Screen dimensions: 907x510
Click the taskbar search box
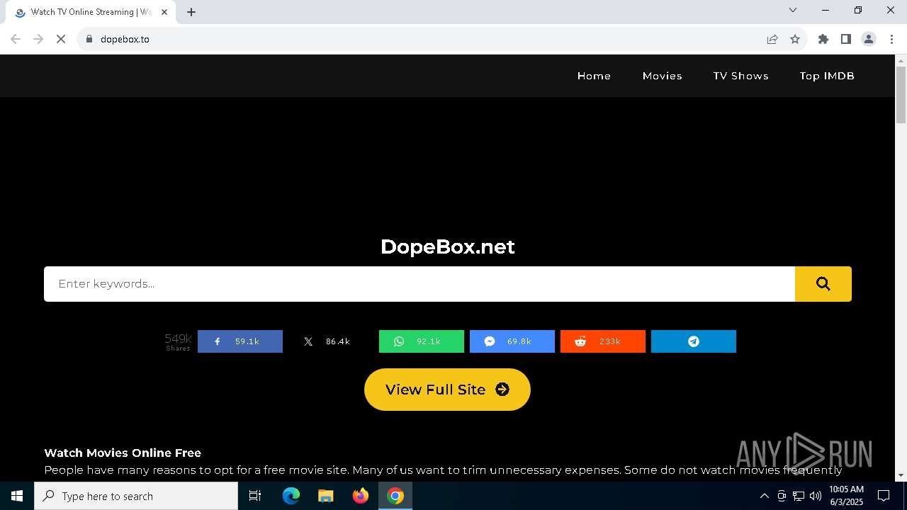pos(136,496)
